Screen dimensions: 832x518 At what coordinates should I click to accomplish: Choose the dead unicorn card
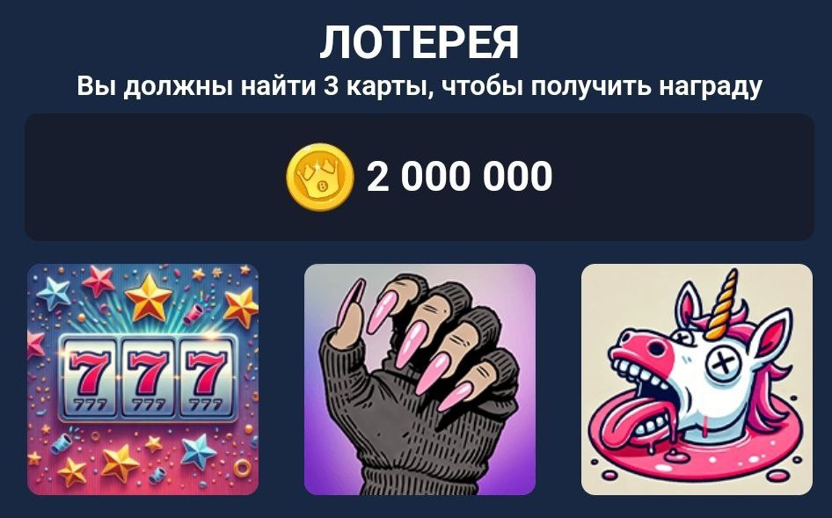coord(697,379)
